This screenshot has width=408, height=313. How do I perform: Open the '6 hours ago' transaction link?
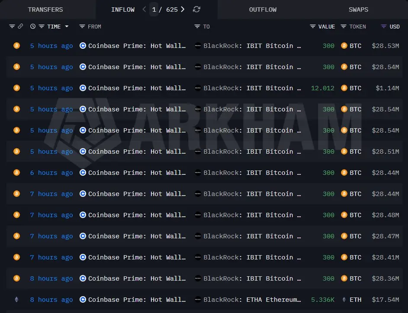[51, 173]
